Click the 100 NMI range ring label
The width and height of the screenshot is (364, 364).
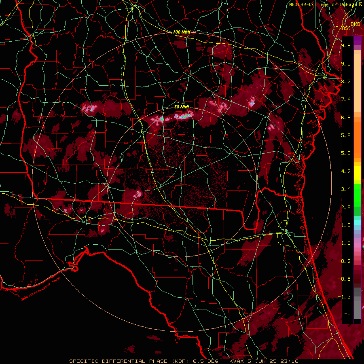[x=182, y=32]
